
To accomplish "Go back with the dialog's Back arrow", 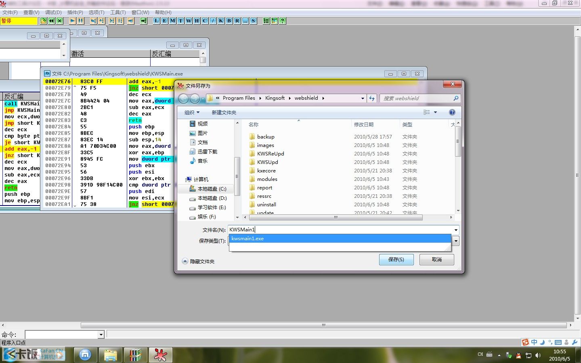I will coord(184,98).
